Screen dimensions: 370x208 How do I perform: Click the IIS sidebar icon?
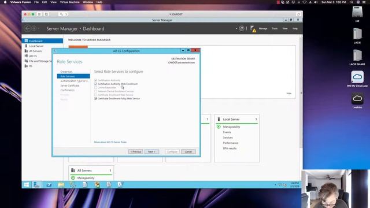(x=26, y=66)
